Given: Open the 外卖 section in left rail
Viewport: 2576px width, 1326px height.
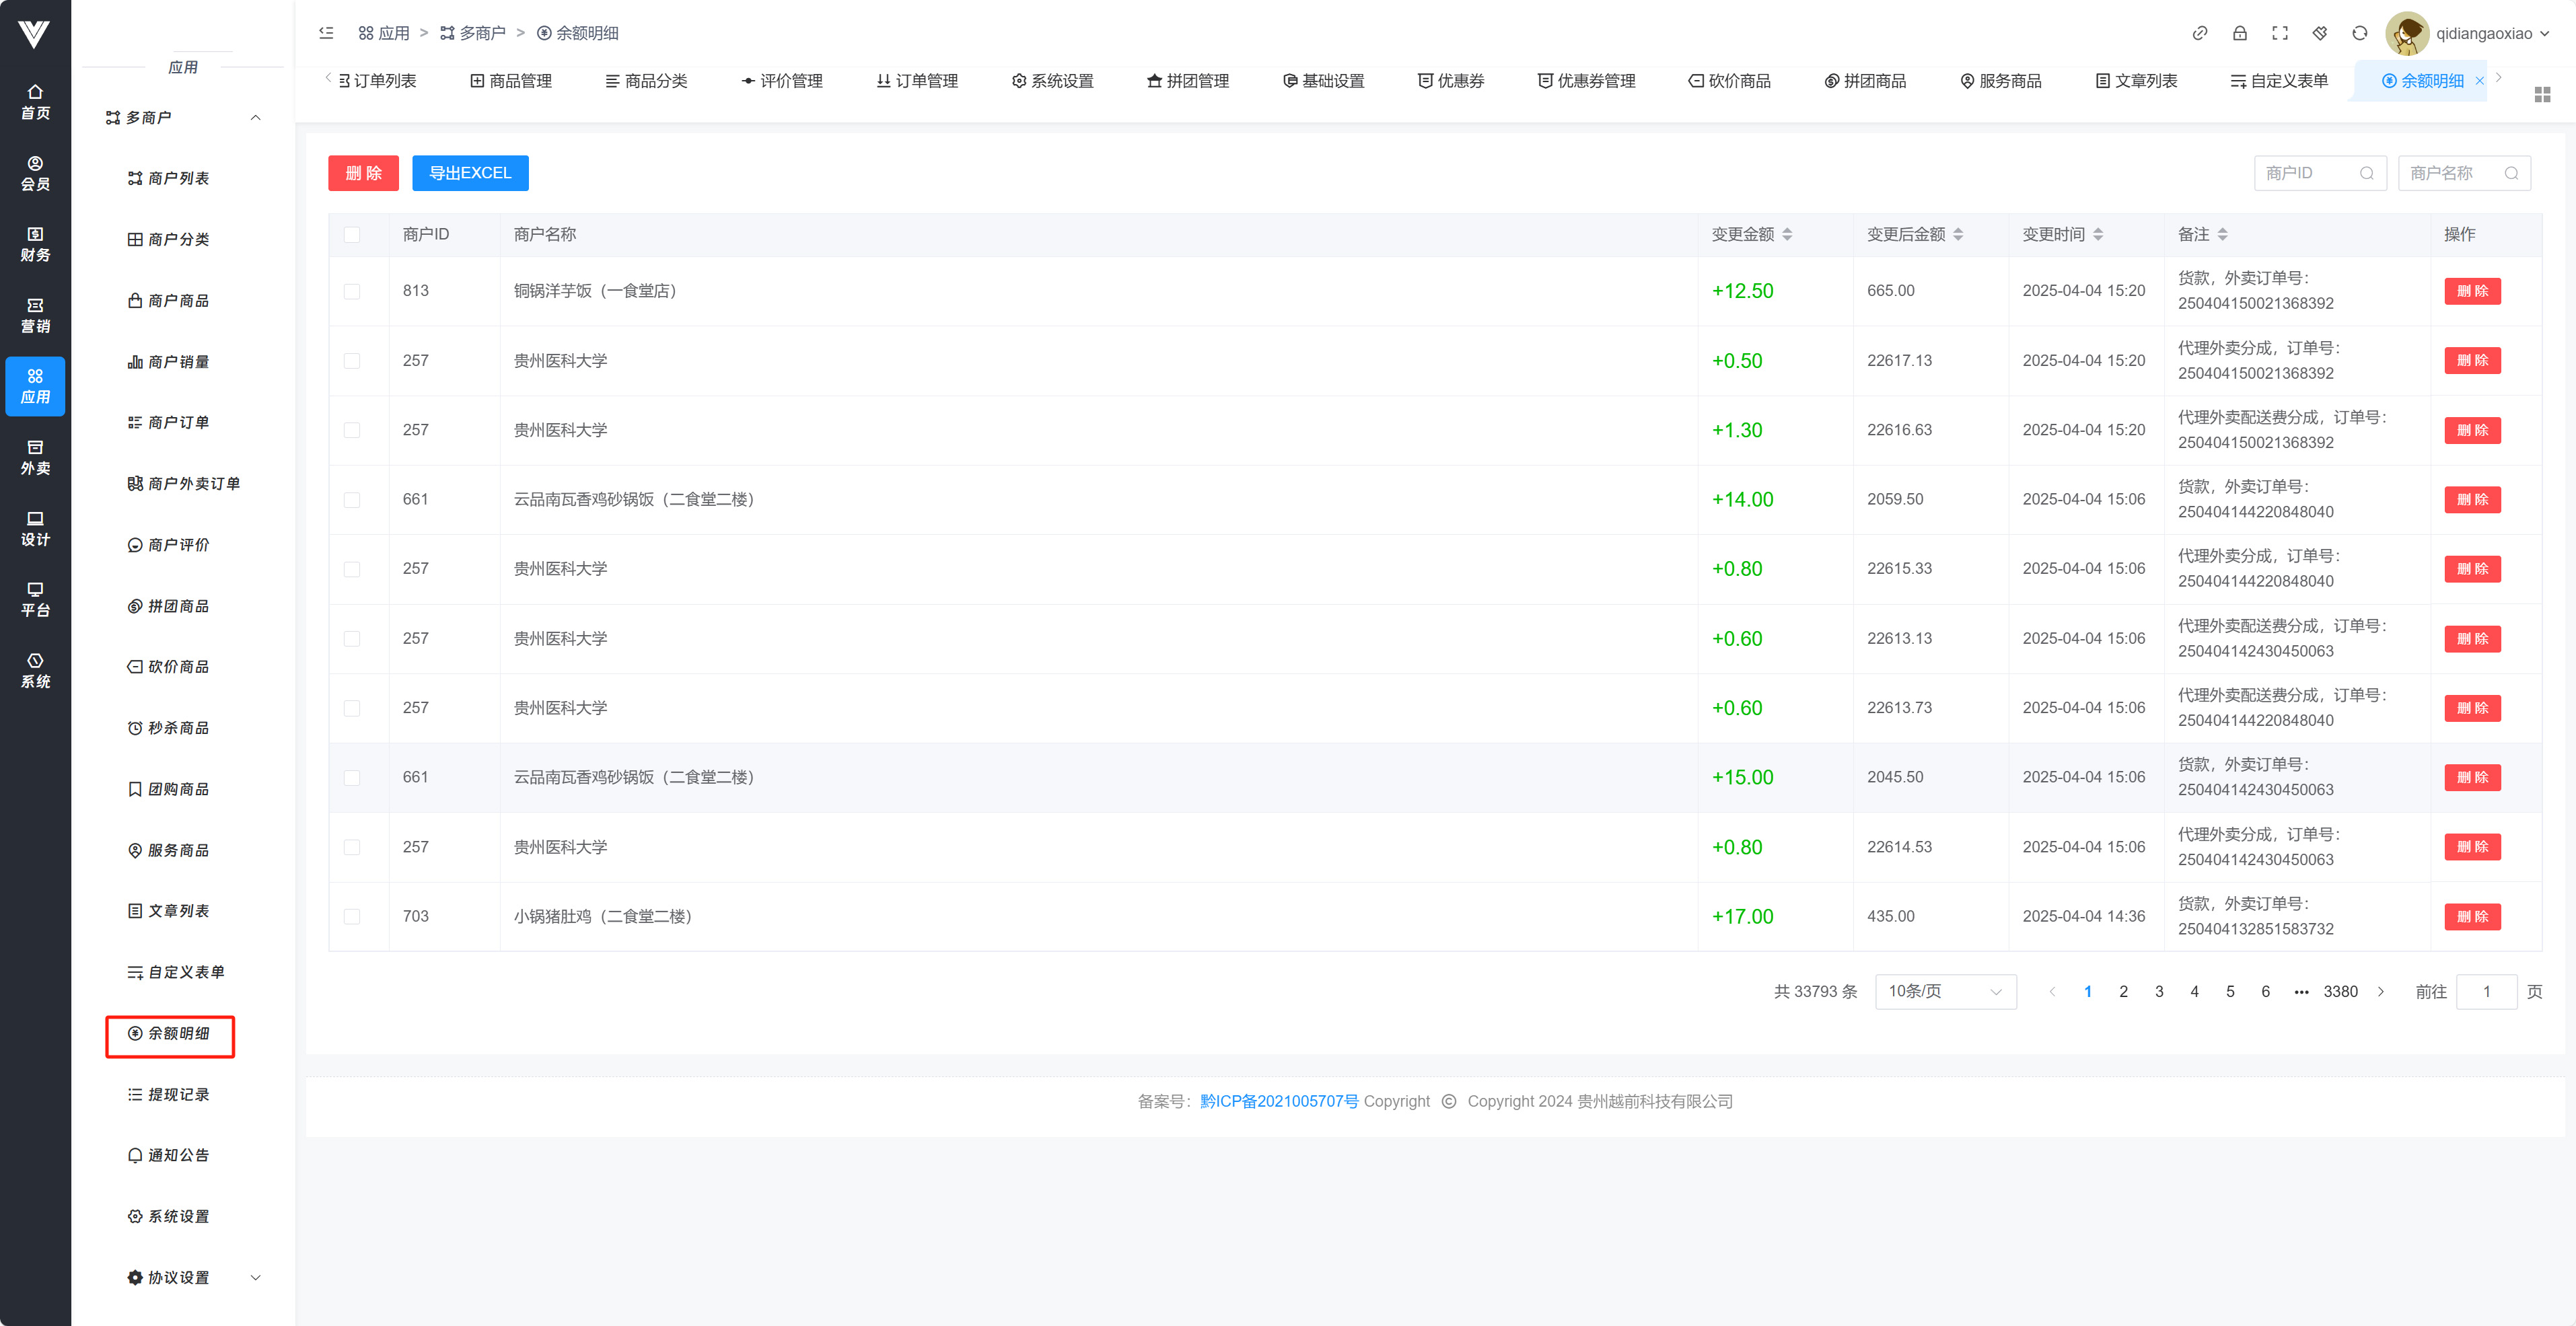Looking at the screenshot, I should tap(35, 457).
